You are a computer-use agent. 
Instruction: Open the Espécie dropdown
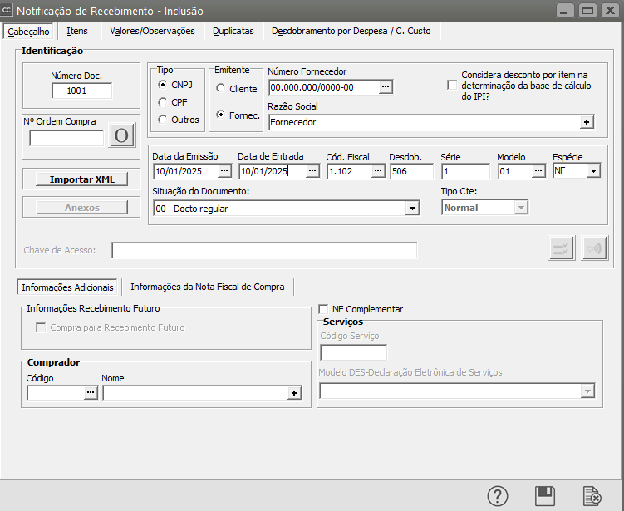pyautogui.click(x=592, y=171)
